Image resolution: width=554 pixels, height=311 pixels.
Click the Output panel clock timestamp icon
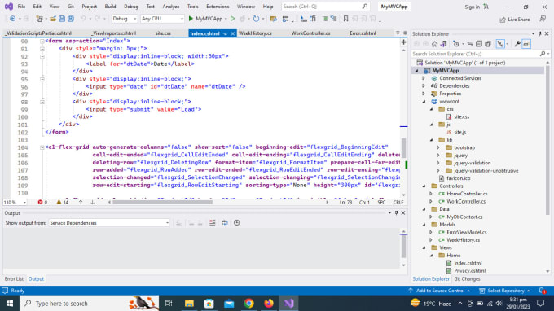(x=237, y=223)
